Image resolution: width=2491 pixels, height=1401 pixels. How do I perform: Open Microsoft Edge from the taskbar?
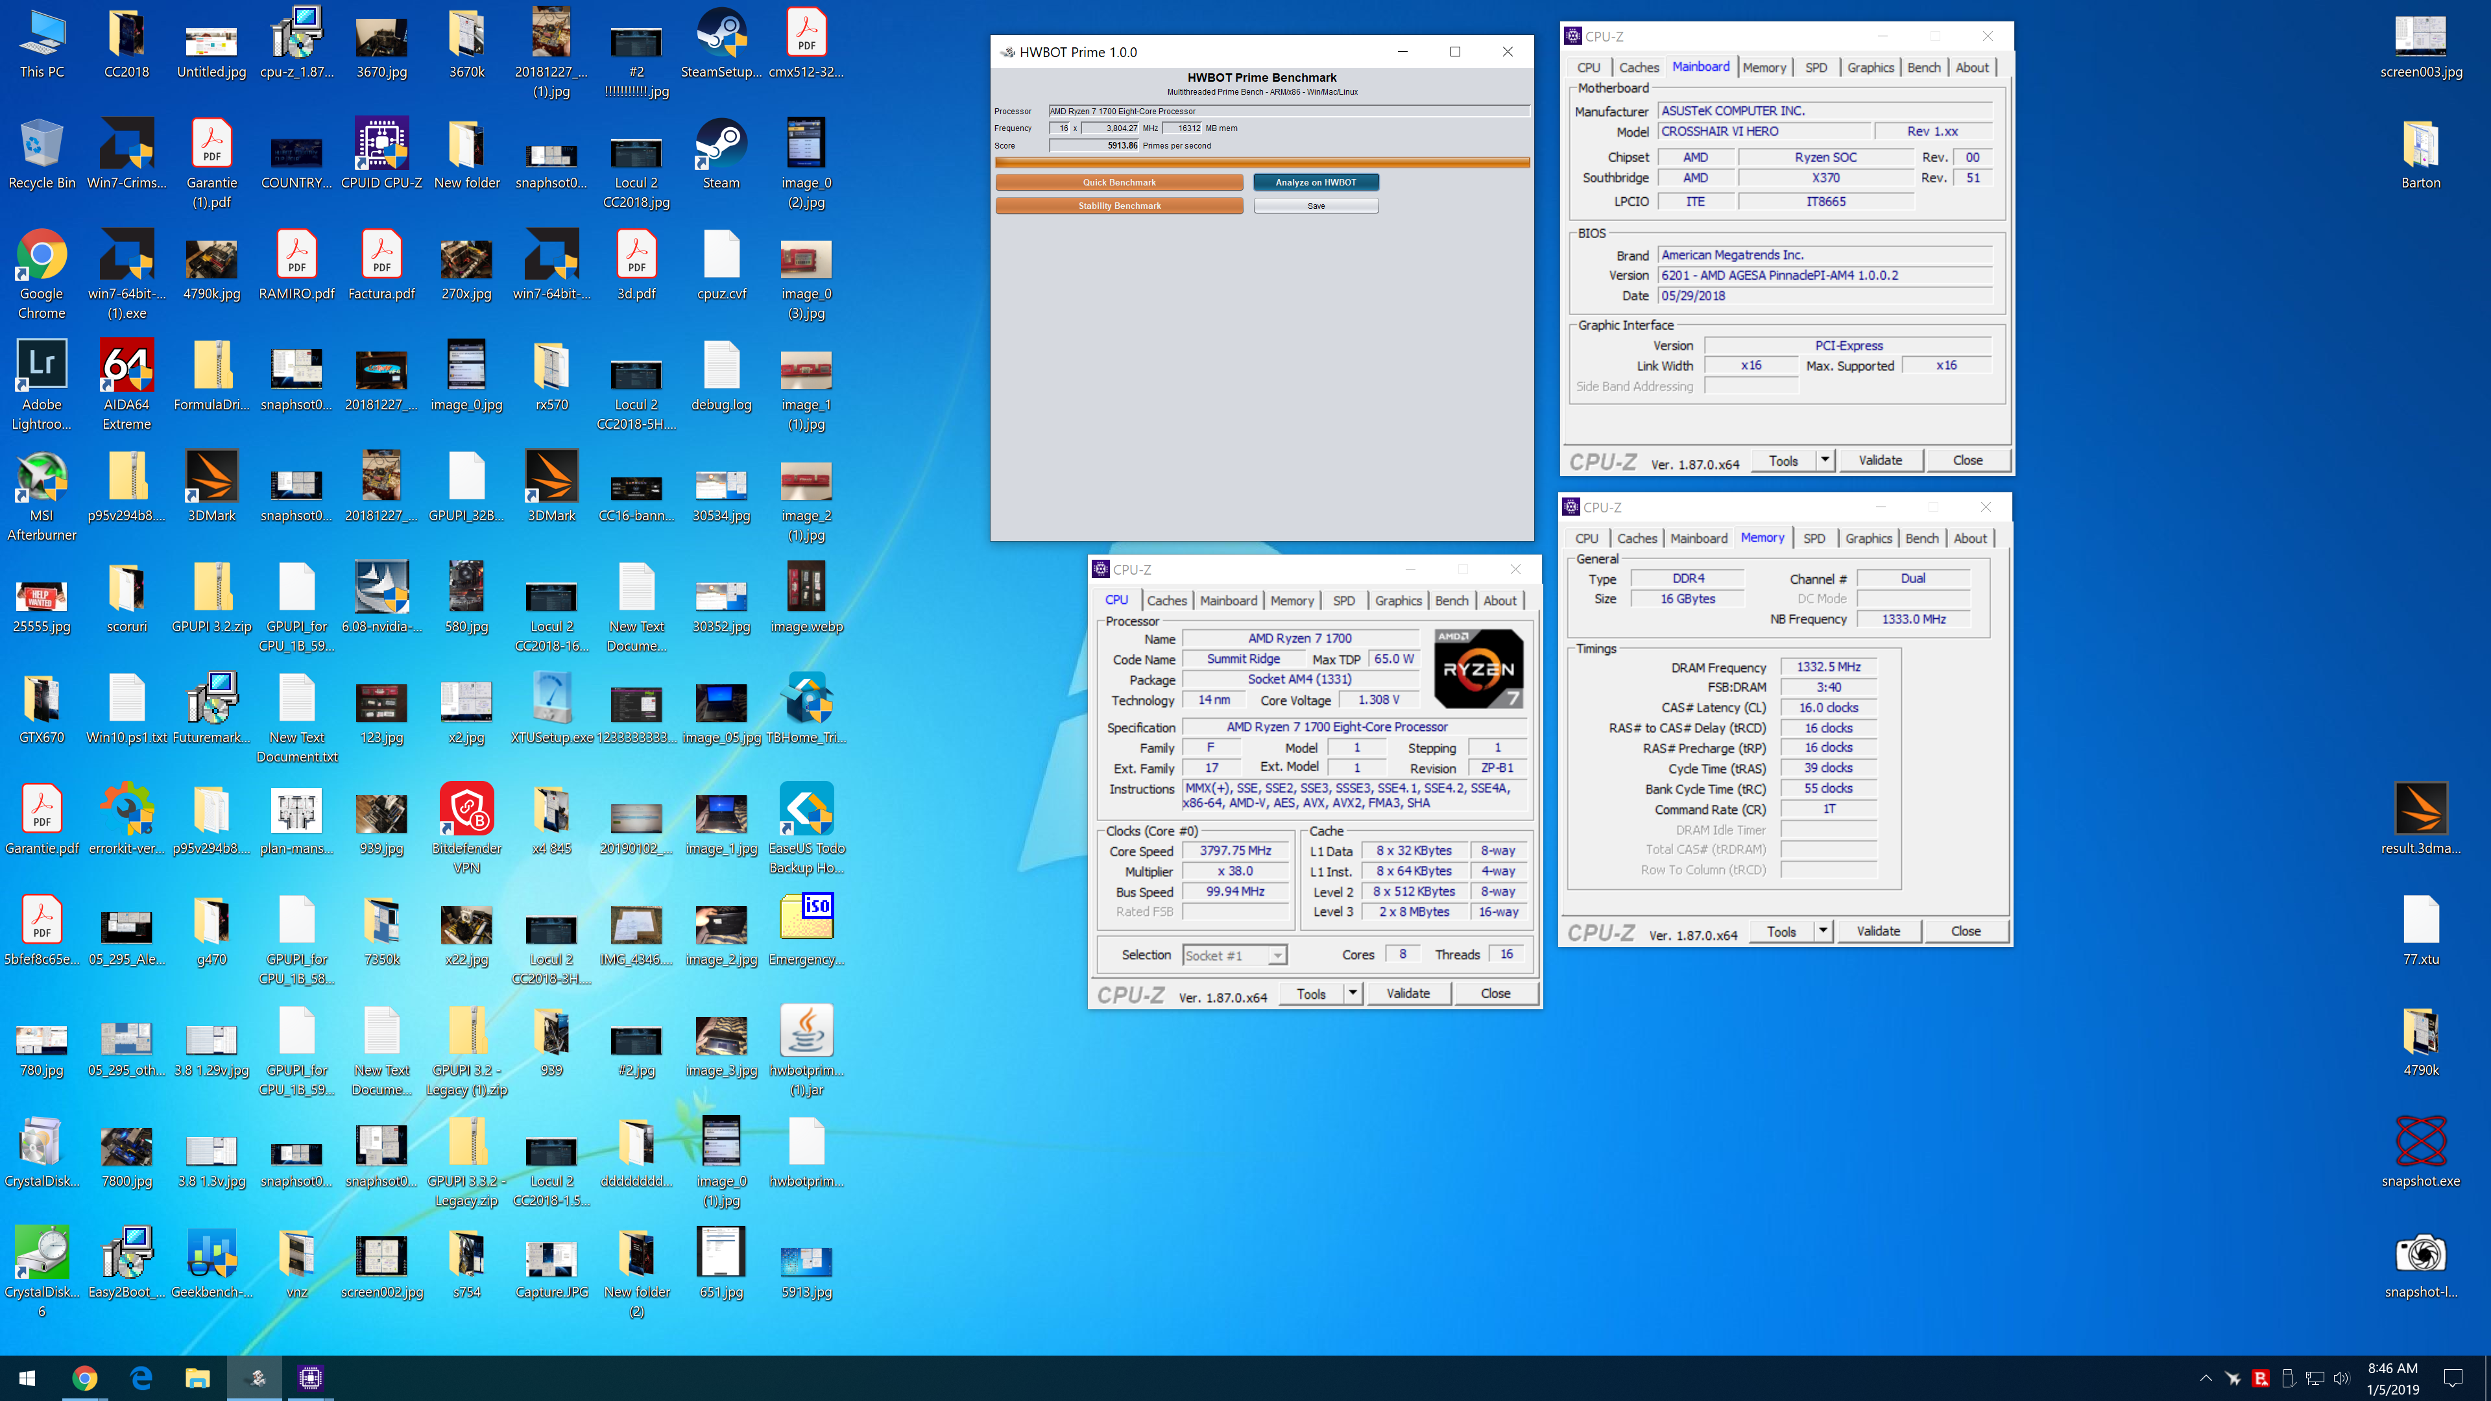(140, 1378)
